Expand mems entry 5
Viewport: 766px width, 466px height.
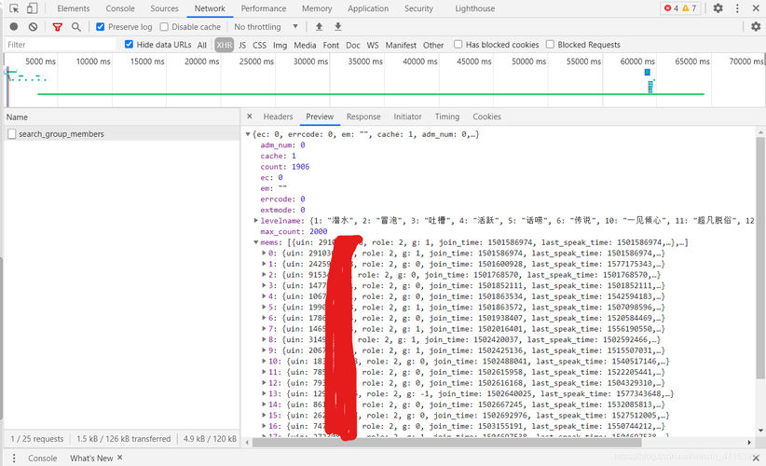click(x=264, y=308)
